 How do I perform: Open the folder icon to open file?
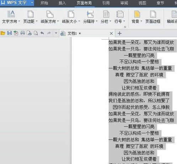tap(3, 33)
